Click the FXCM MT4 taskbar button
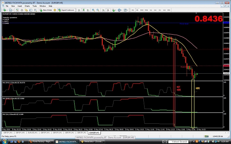This screenshot has width=231, height=144. point(67,142)
